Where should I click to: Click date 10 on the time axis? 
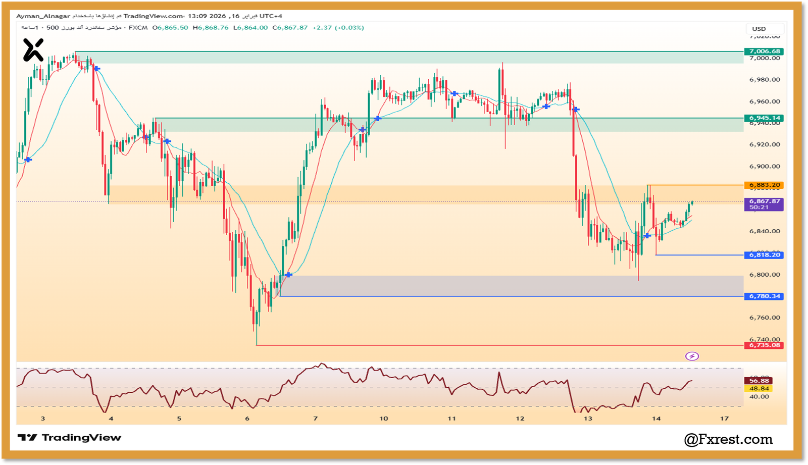point(384,419)
